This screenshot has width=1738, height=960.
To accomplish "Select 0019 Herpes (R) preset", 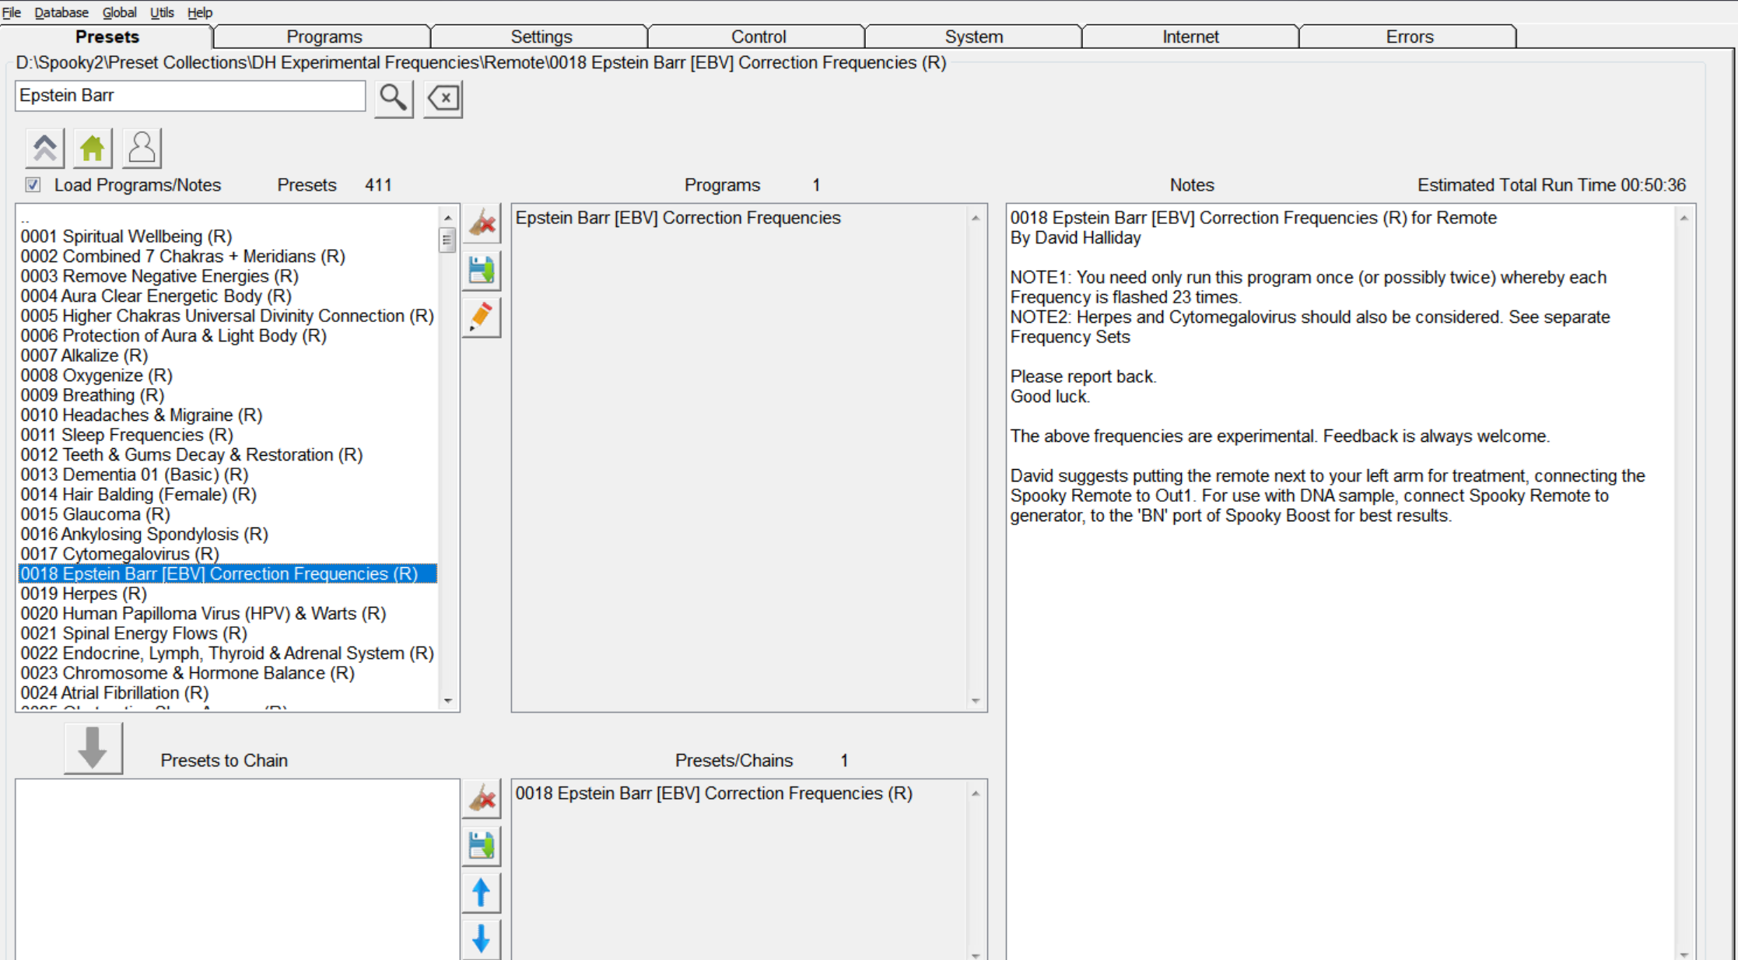I will pyautogui.click(x=84, y=594).
